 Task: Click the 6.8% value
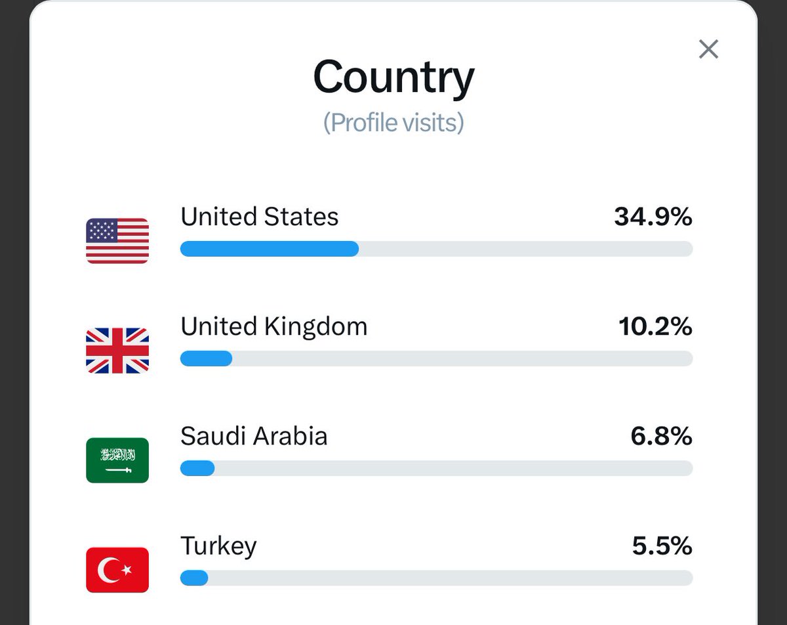[x=662, y=436]
